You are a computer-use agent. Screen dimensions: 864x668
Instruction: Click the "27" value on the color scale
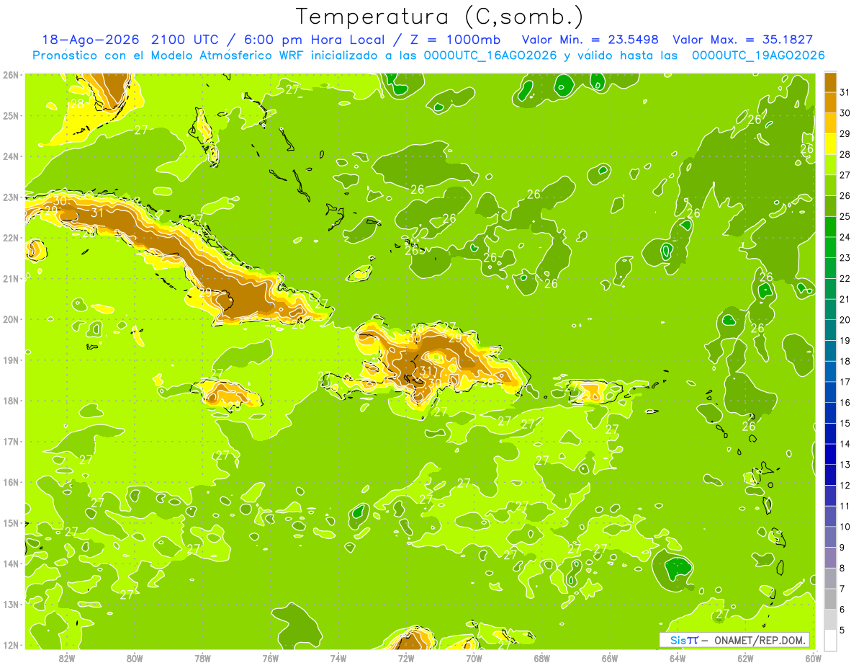click(x=845, y=175)
